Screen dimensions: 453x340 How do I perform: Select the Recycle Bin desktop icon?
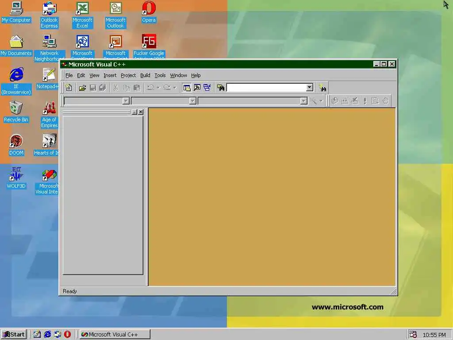(16, 112)
